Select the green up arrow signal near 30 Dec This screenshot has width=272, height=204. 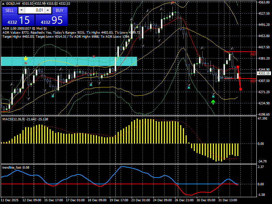[x=213, y=102]
